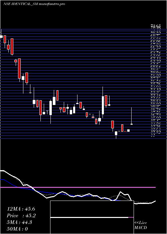Click the '5MA : 44.3' readout

click(x=19, y=222)
